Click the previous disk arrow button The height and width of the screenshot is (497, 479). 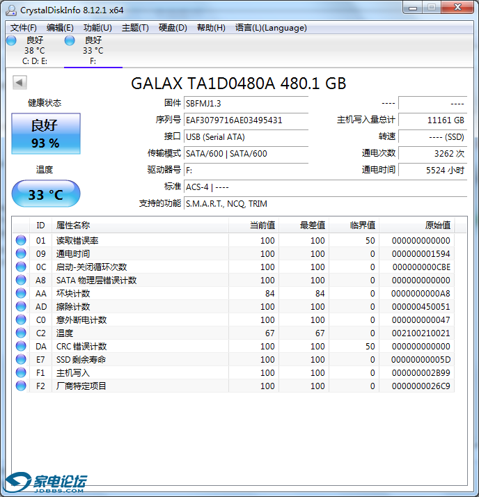tap(19, 83)
